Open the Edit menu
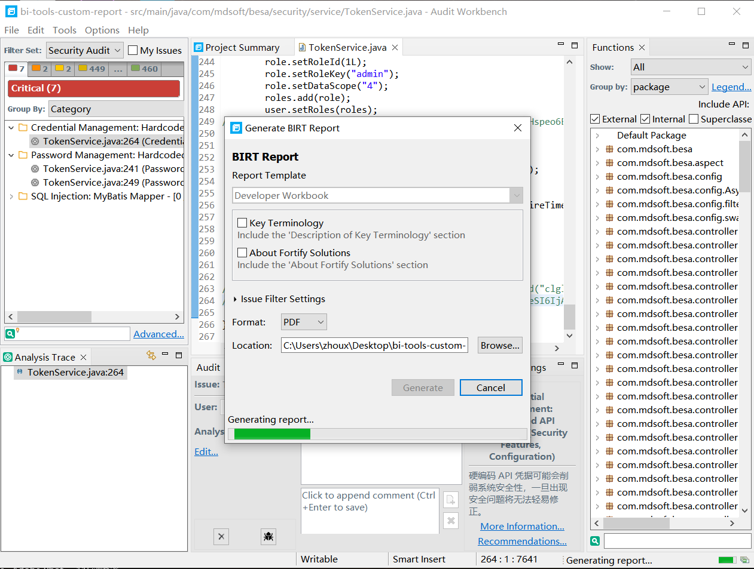 (x=36, y=30)
